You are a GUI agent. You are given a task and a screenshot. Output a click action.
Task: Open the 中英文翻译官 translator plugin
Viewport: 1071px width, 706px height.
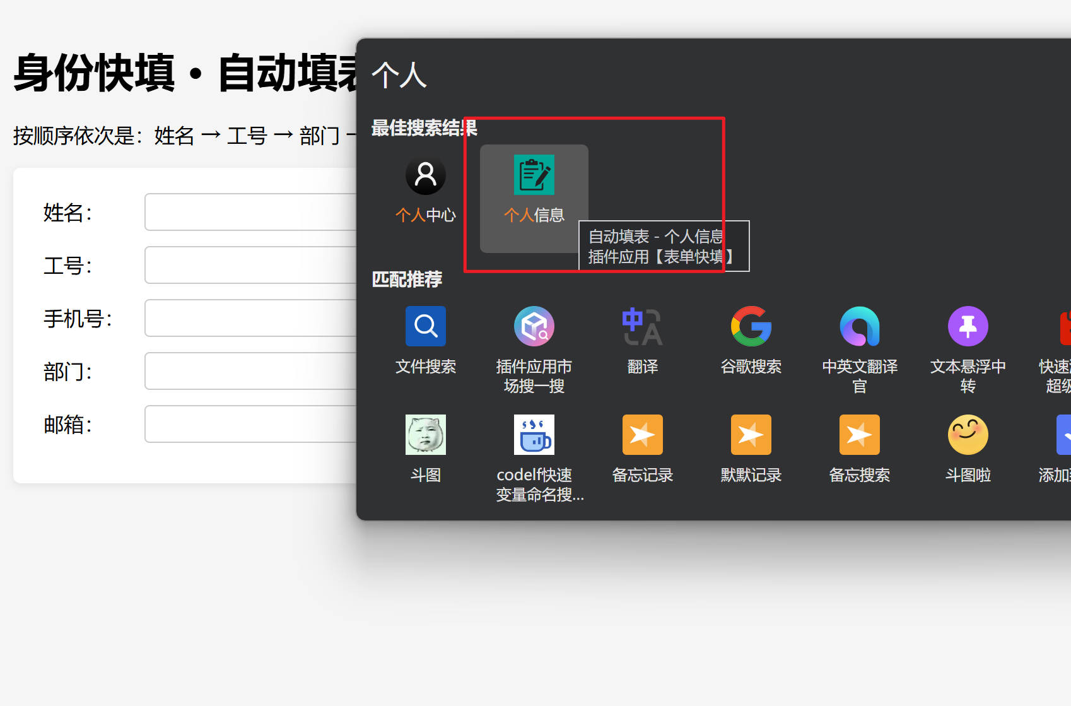(x=859, y=327)
